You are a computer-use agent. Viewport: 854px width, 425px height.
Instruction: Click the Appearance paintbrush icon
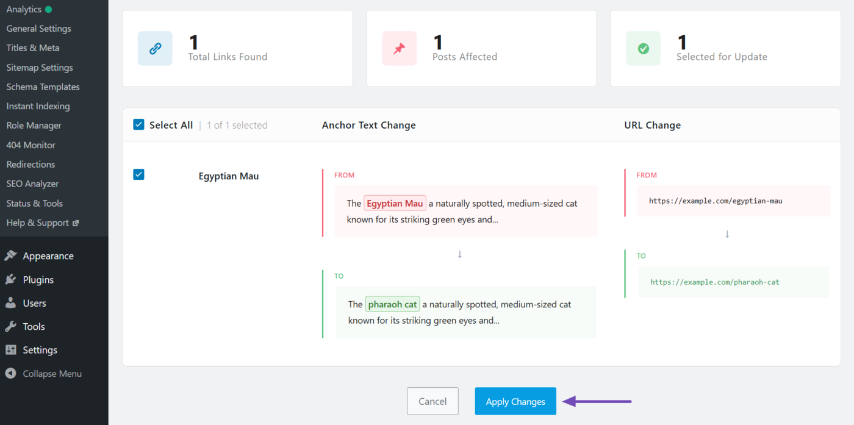point(10,256)
